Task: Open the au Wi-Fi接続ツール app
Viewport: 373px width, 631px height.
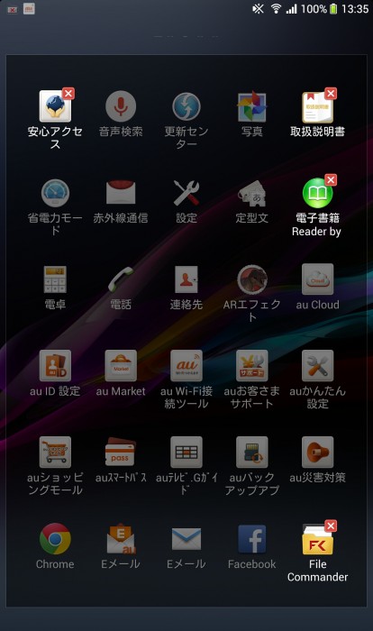Action: click(186, 365)
